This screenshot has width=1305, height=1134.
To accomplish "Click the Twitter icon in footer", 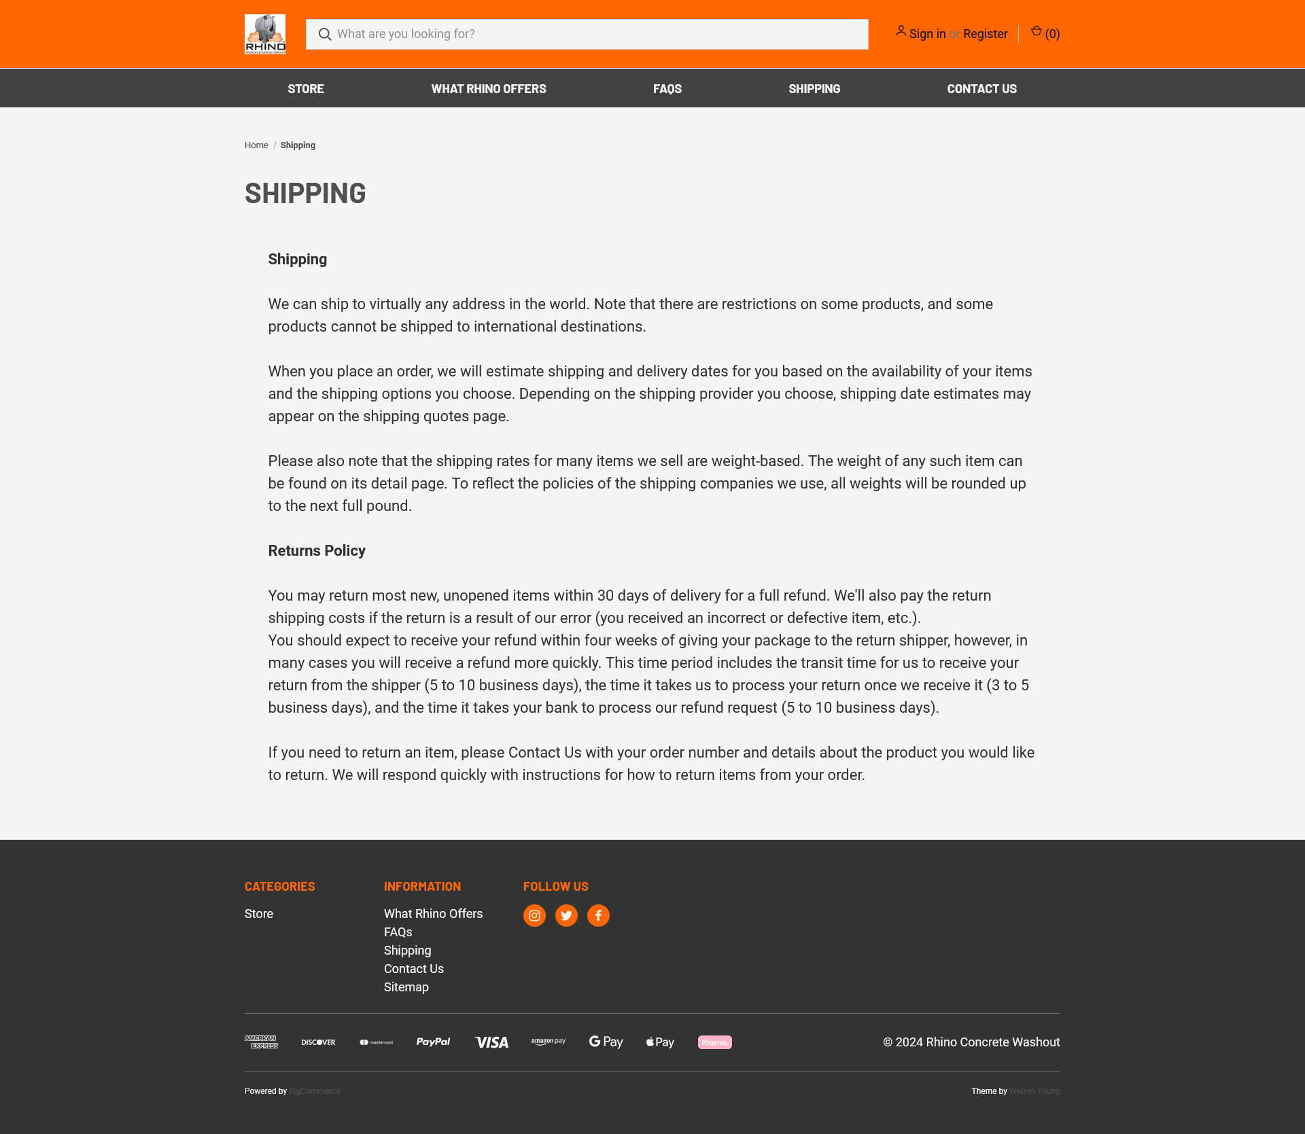I will [567, 915].
